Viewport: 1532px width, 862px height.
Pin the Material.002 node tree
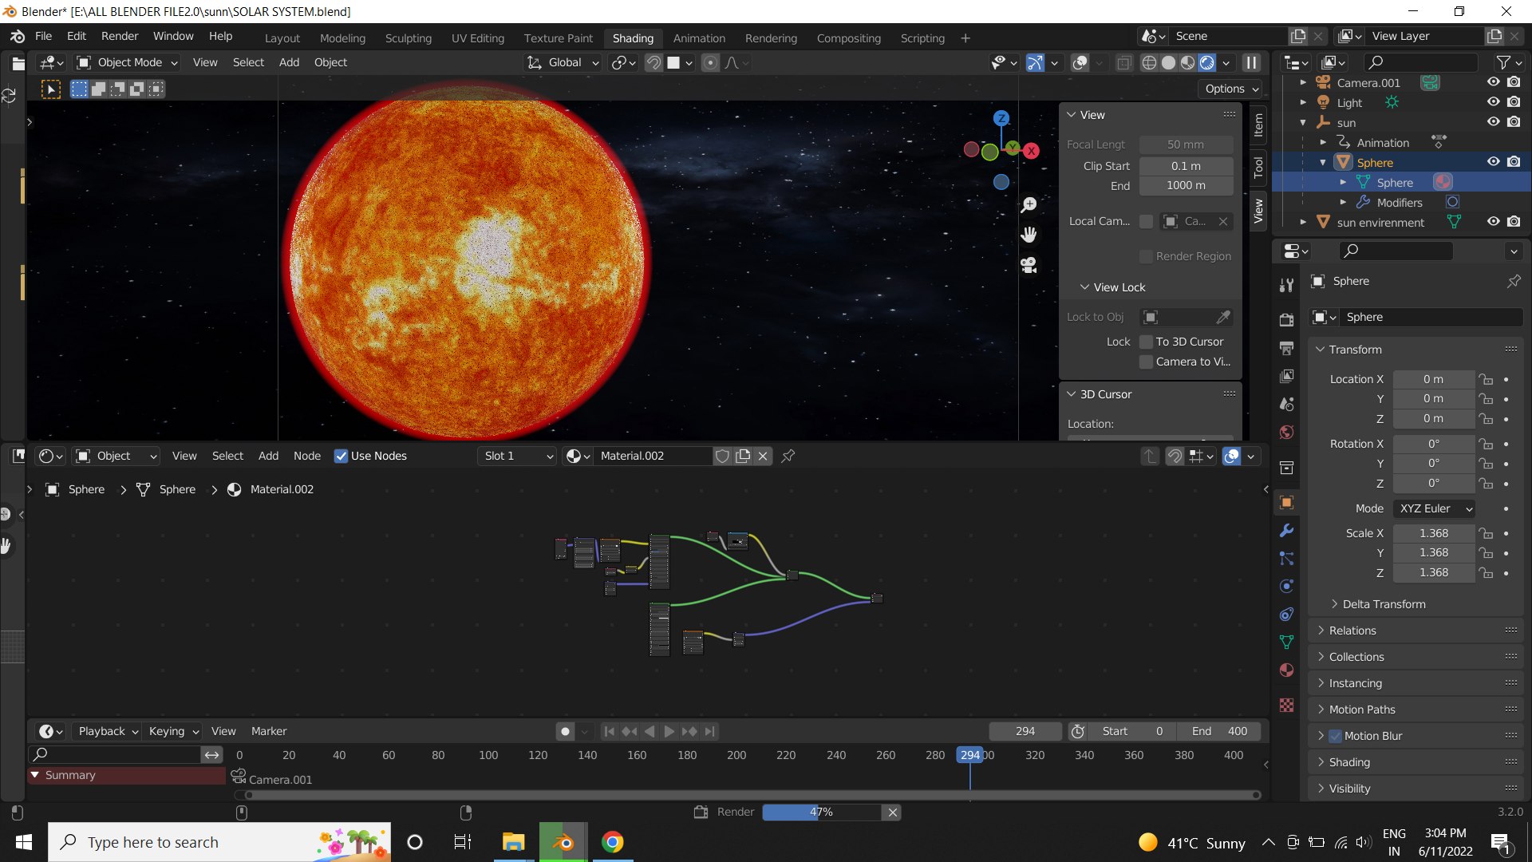[x=788, y=456]
